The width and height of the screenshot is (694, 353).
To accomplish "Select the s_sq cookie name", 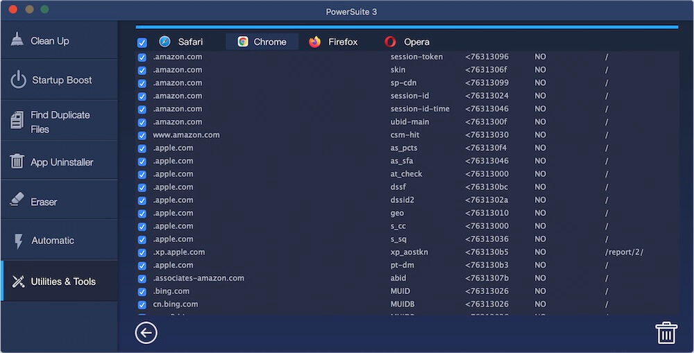I will 398,239.
